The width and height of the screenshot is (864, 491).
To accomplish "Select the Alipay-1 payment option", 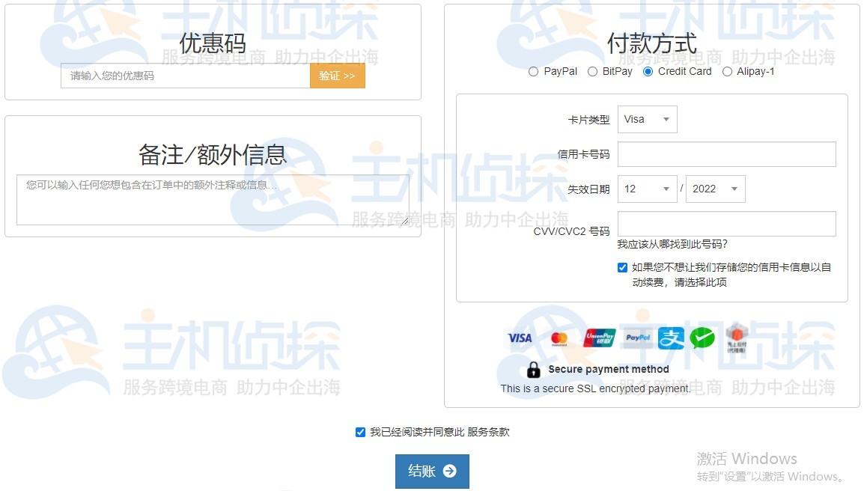I will (727, 71).
